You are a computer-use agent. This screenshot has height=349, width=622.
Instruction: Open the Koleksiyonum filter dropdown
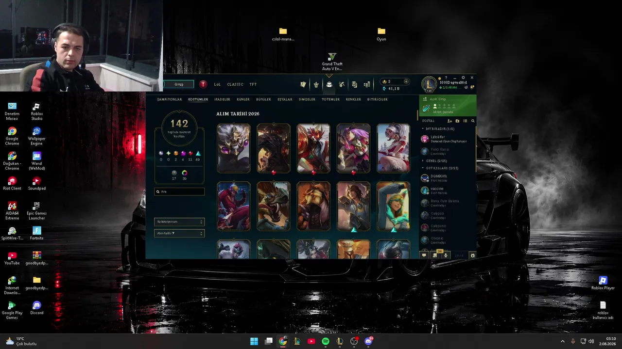click(179, 222)
